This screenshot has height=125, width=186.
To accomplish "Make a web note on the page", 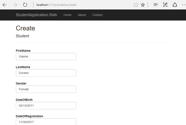I will click(165, 5).
